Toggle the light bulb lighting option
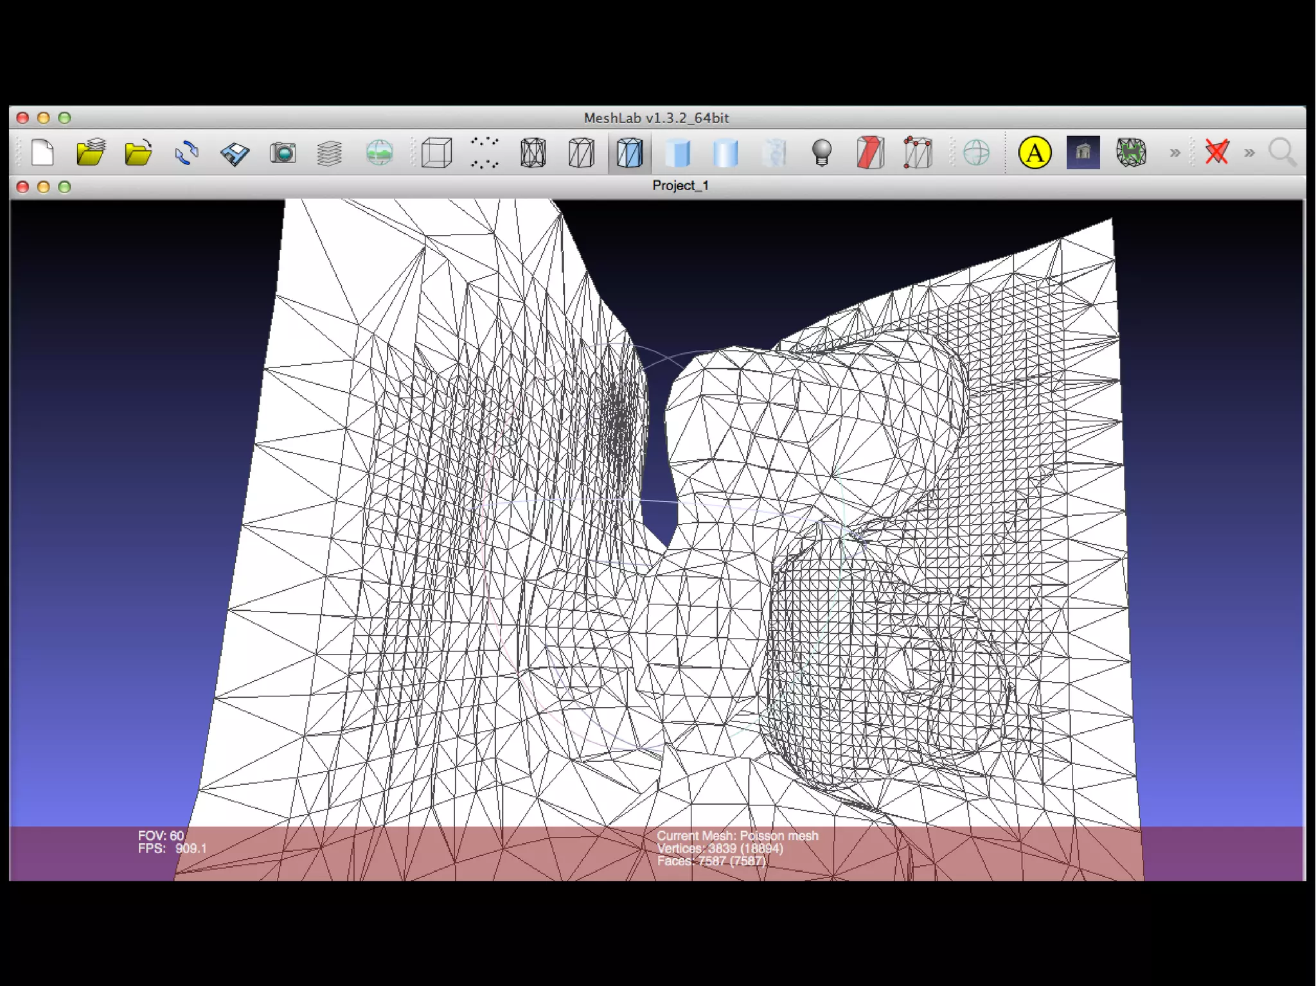 click(822, 153)
